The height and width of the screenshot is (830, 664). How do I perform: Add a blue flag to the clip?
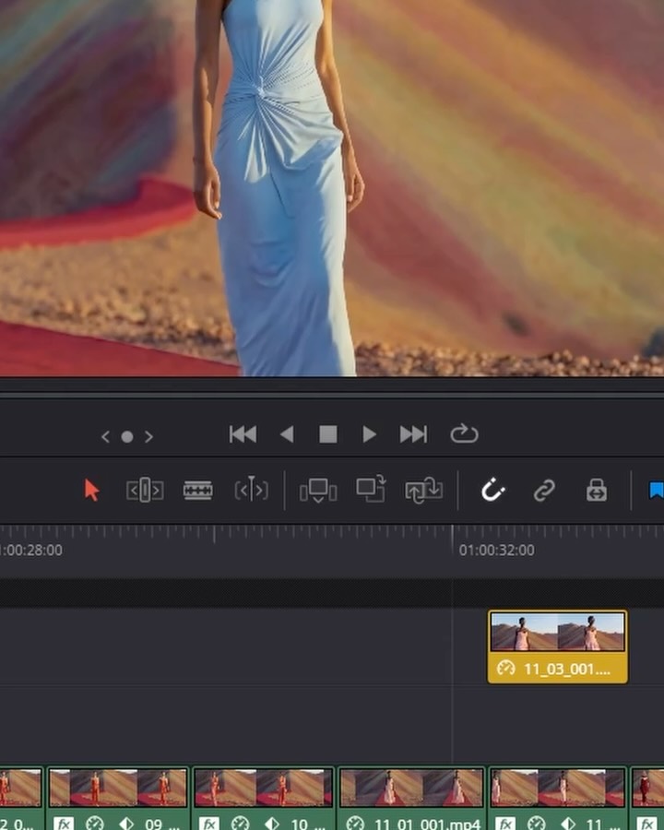pos(656,491)
